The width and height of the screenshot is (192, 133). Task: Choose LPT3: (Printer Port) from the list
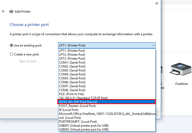pyautogui.click(x=72, y=59)
